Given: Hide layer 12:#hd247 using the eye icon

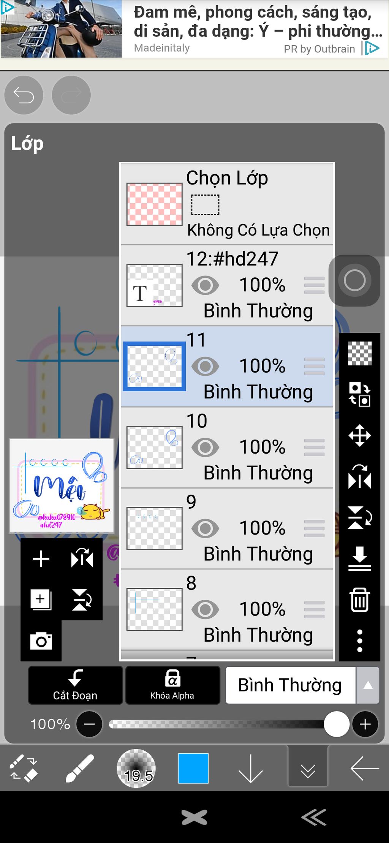Looking at the screenshot, I should (205, 285).
